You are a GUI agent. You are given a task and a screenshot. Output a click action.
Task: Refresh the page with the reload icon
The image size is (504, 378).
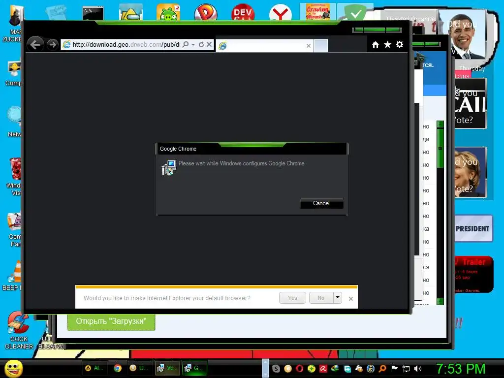tap(201, 44)
